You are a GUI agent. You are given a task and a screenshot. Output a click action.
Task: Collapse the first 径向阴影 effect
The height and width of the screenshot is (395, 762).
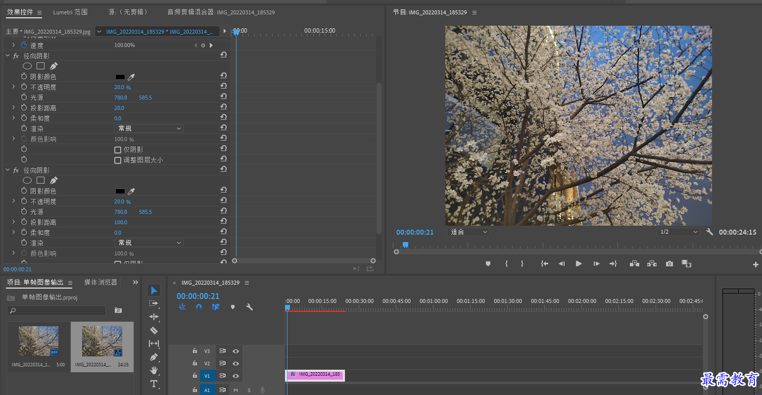[x=7, y=56]
